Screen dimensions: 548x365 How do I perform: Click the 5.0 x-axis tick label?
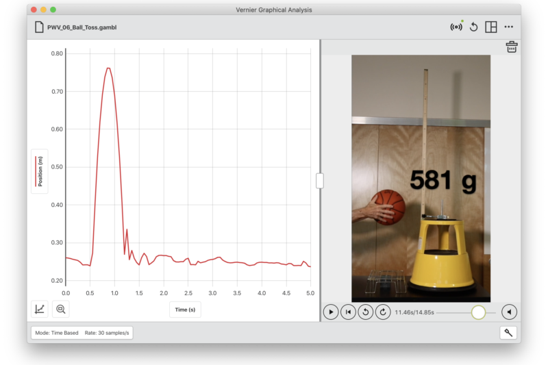tap(310, 293)
